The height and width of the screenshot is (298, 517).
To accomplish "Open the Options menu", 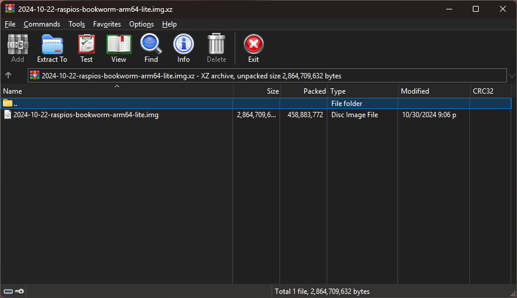I will tap(141, 24).
